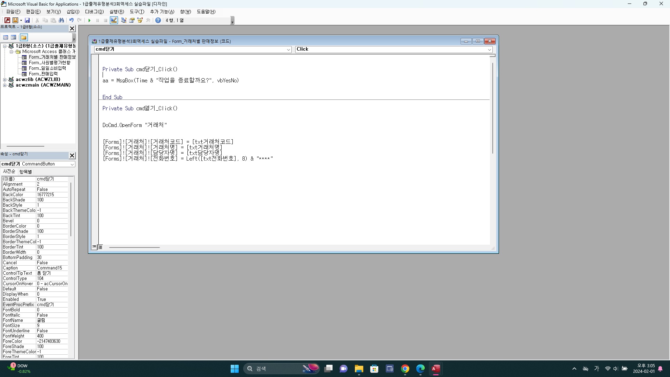Run the Sub with the play icon
670x377 pixels.
(x=89, y=20)
